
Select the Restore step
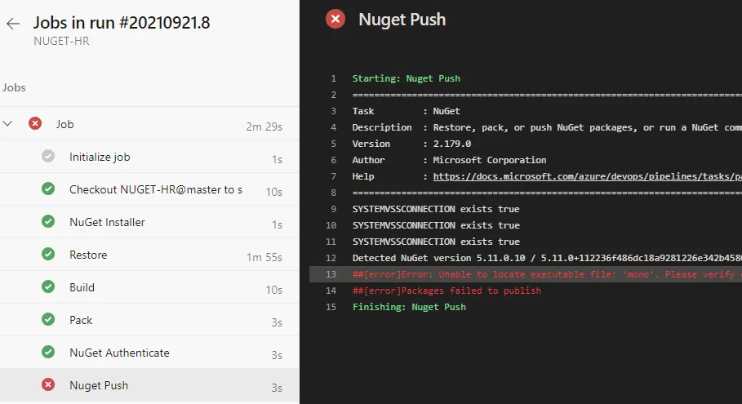(149, 255)
